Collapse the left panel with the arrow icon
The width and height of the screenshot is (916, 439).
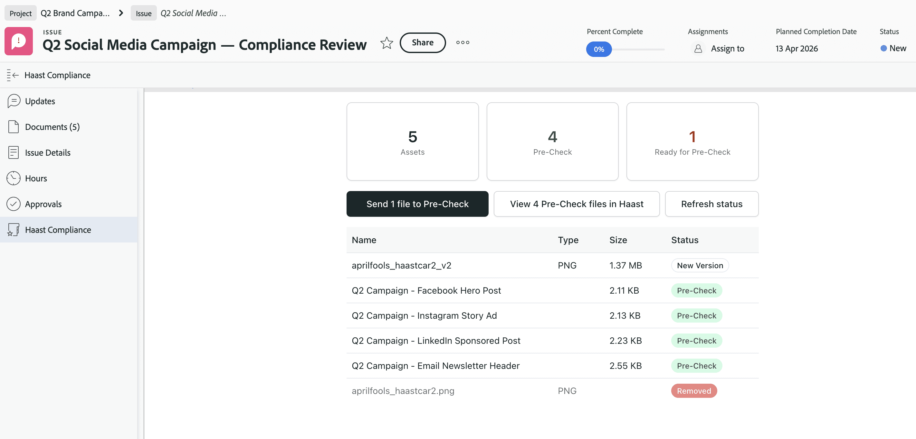click(x=13, y=75)
